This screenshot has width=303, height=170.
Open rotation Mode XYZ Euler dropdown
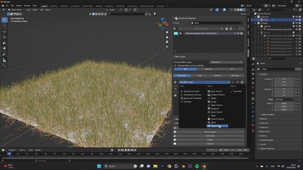click(x=284, y=100)
